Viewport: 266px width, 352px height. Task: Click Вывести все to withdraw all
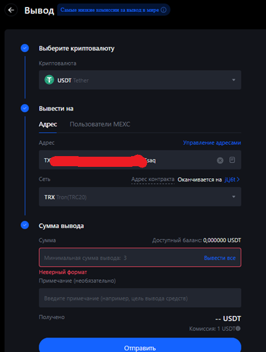[x=220, y=258]
